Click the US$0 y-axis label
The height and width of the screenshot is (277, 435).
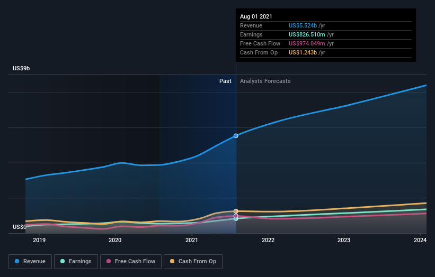click(20, 227)
